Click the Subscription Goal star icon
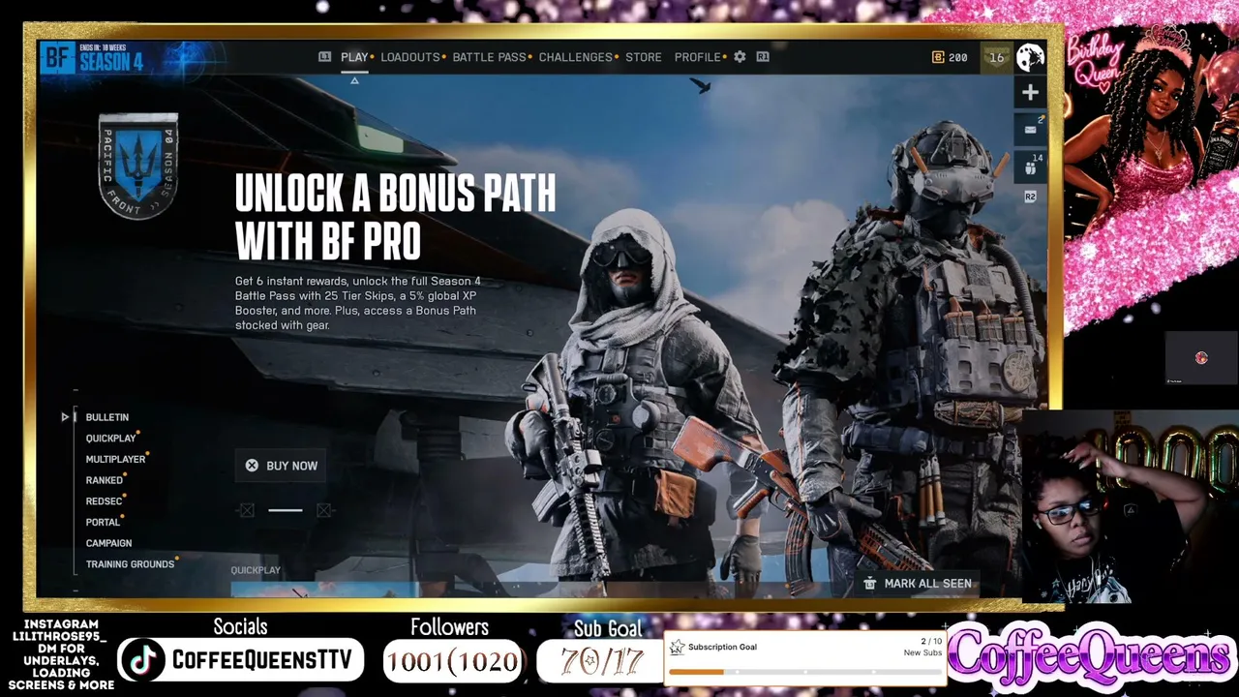Image resolution: width=1239 pixels, height=697 pixels. (x=678, y=647)
